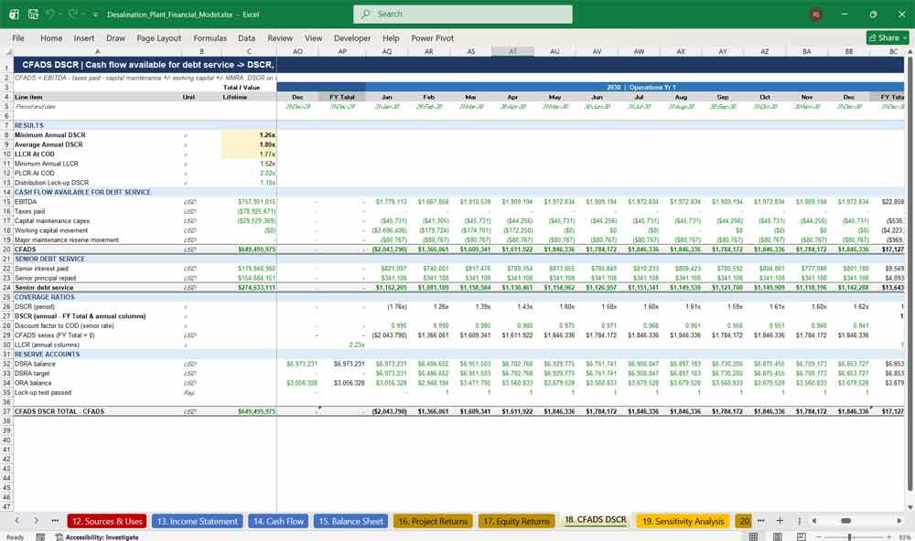Open the Power Pivot ribbon tab
Viewport: 915px width, 541px height.
pos(433,37)
